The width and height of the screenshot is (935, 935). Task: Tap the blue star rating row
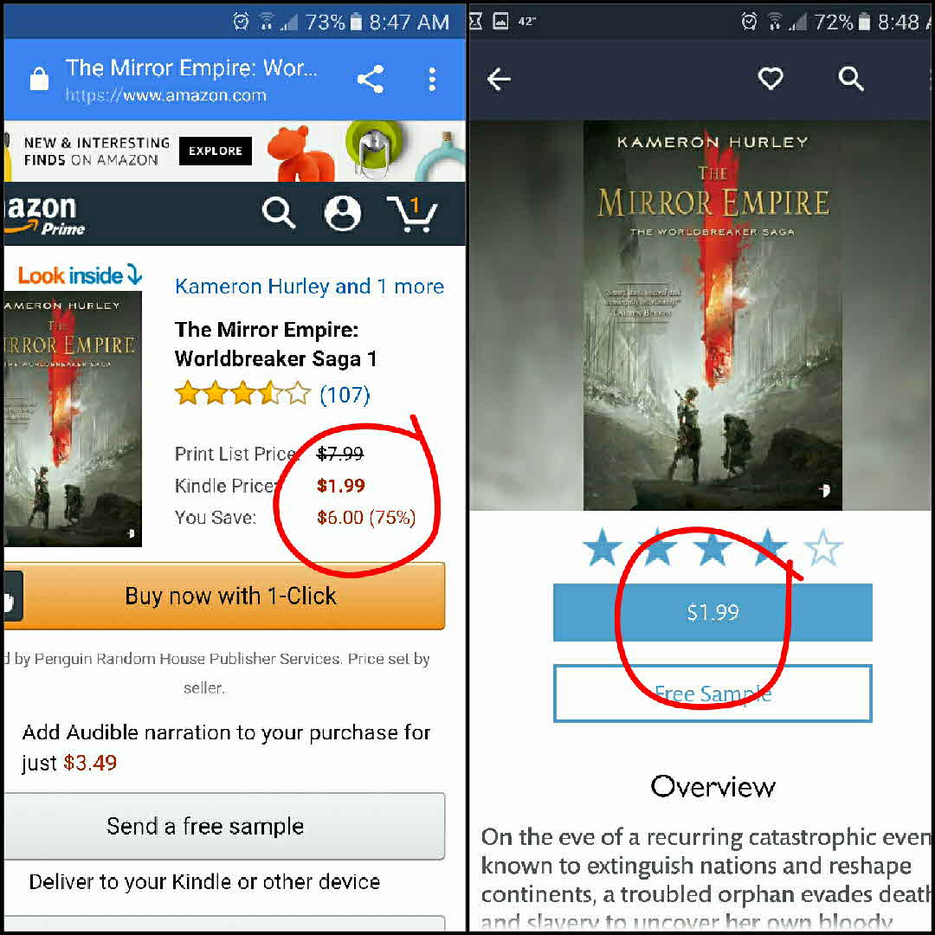[x=713, y=547]
